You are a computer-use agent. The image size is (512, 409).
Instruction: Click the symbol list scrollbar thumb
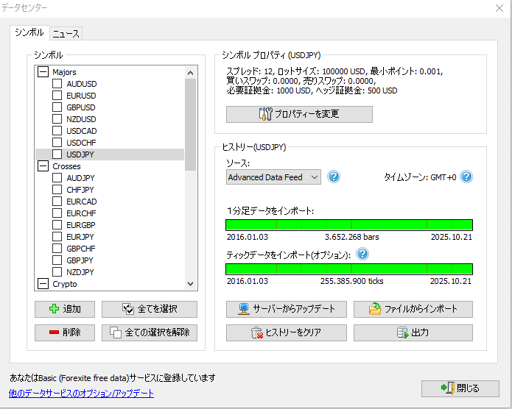(190, 124)
